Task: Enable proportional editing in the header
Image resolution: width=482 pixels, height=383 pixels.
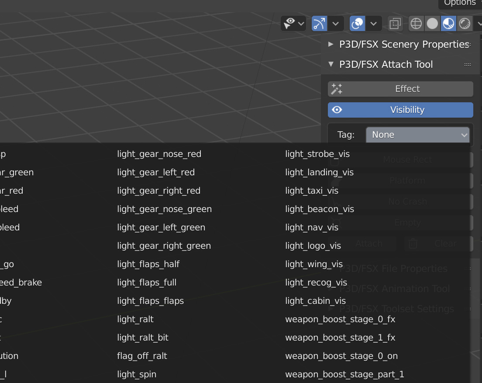Action: point(357,24)
